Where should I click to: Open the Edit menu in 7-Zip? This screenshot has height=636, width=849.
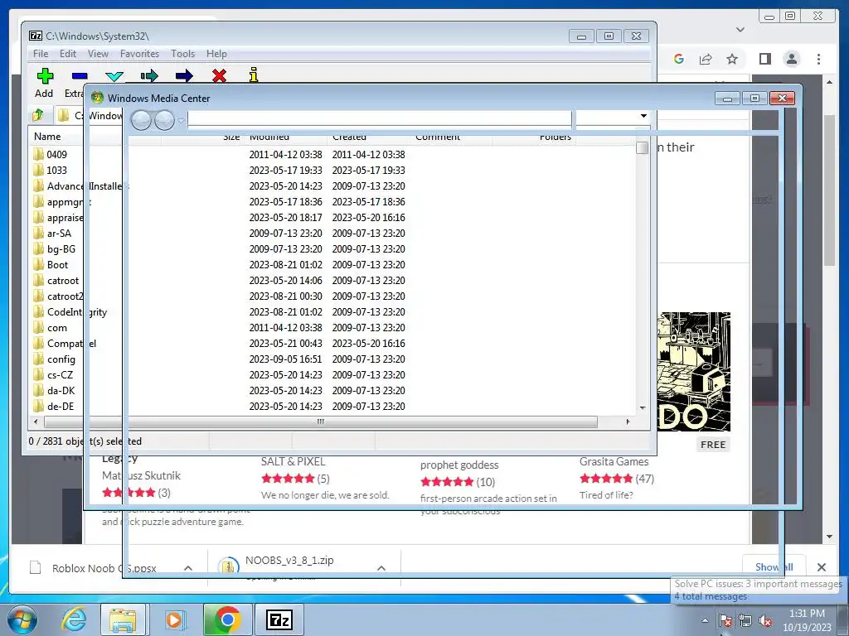pos(68,54)
